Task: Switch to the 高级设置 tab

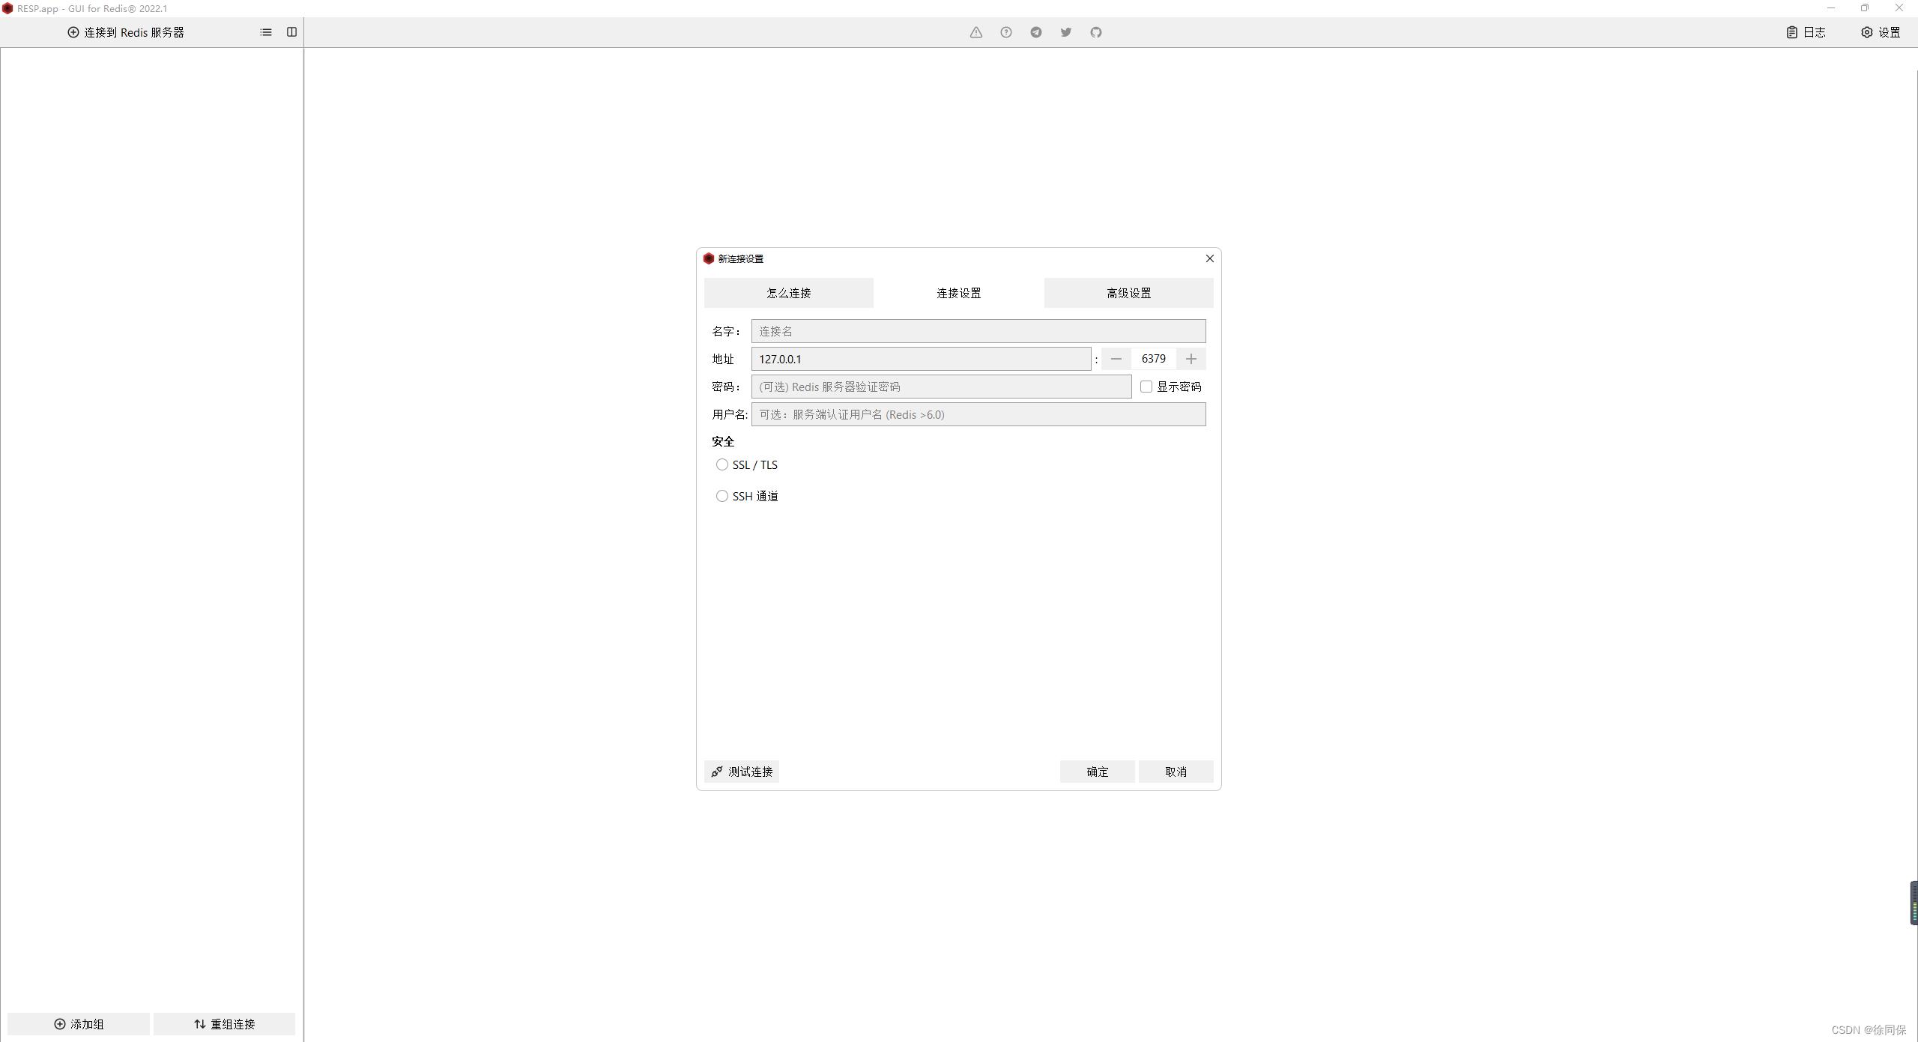Action: (1128, 293)
